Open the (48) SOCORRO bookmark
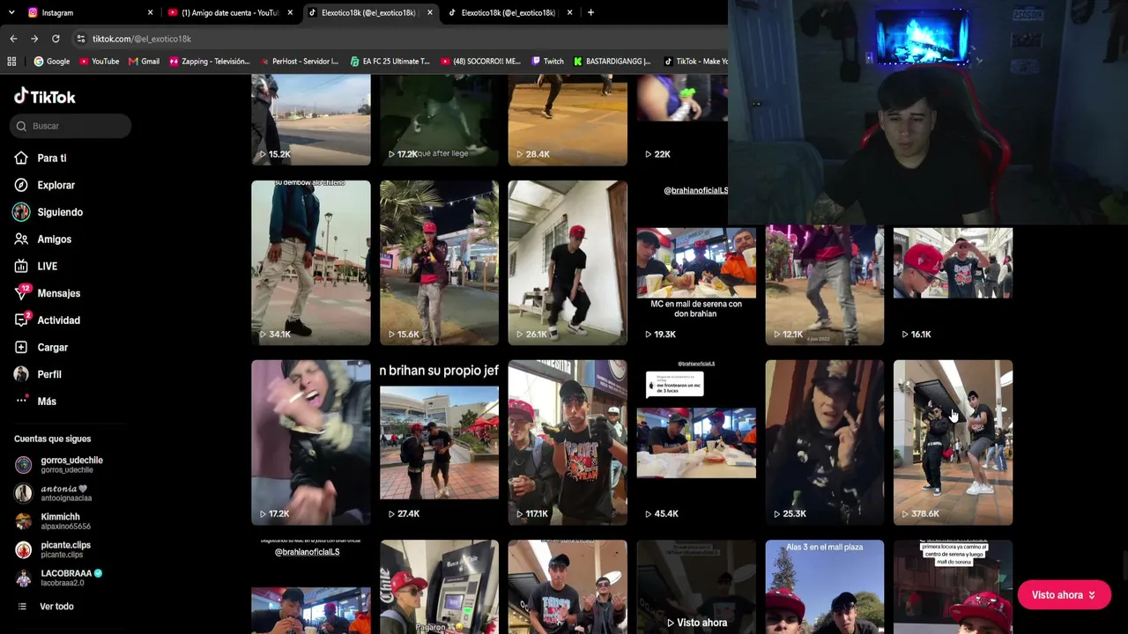The width and height of the screenshot is (1128, 634). (x=480, y=62)
